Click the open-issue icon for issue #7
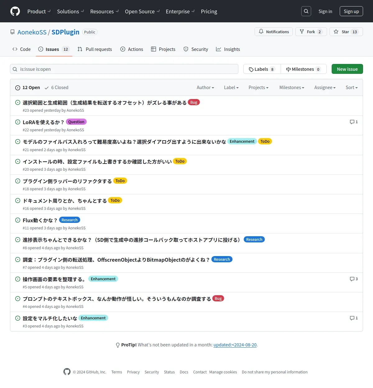This screenshot has width=373, height=388. coord(18,259)
